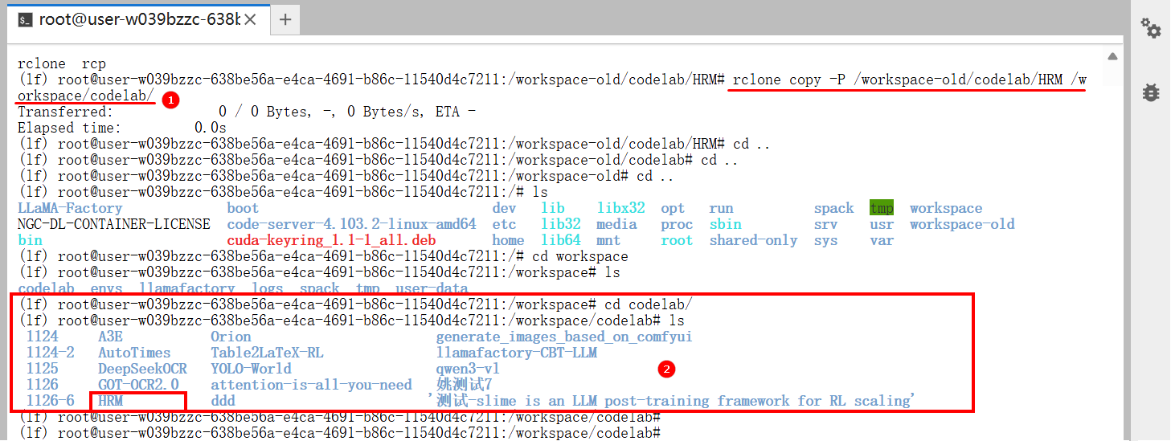Click the LLaMA-Factory directory name
This screenshot has width=1171, height=441.
tap(70, 208)
